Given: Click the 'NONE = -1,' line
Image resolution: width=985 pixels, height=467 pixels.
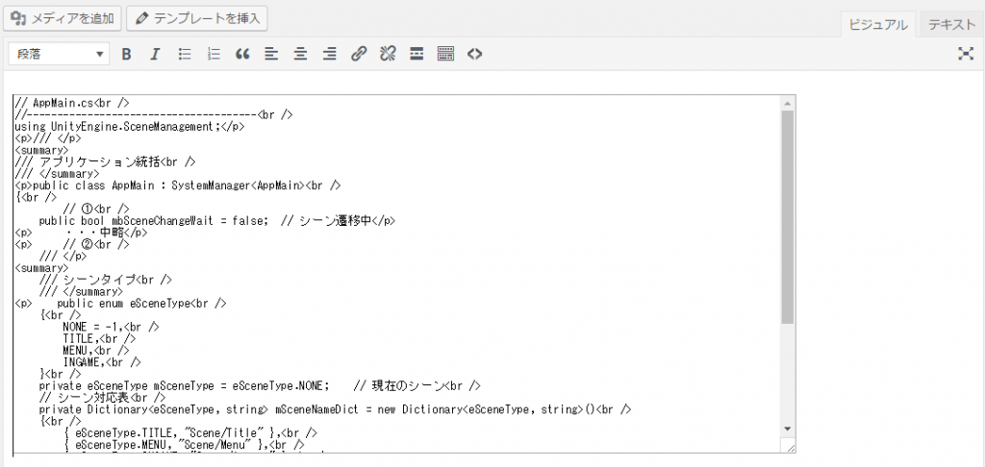Looking at the screenshot, I should [111, 327].
